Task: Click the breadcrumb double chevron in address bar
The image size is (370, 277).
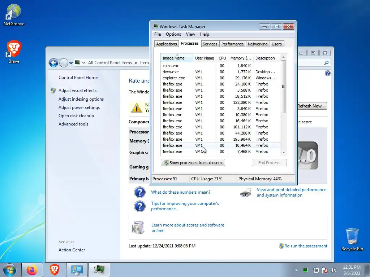Action: pos(84,63)
